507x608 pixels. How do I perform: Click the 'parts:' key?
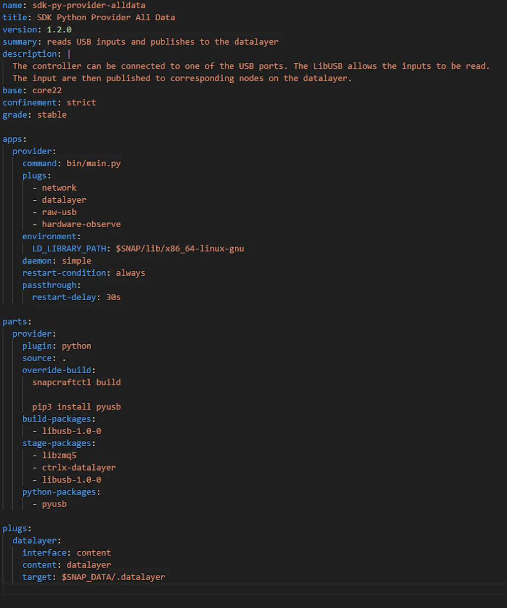tap(17, 321)
